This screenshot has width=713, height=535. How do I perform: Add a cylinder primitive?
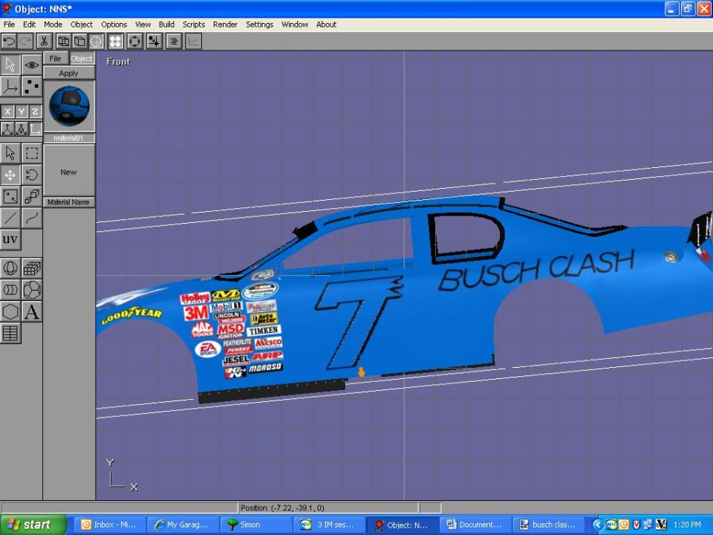pyautogui.click(x=10, y=290)
